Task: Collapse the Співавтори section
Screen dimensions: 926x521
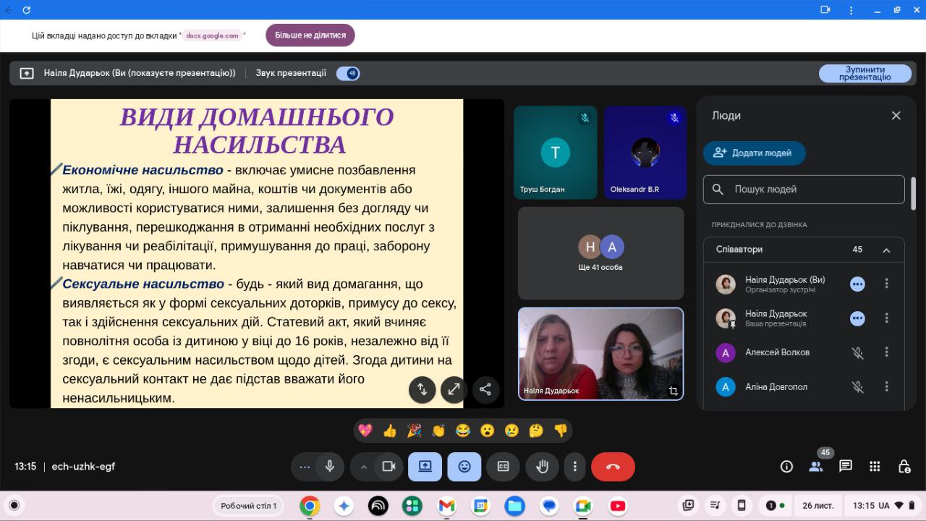Action: click(x=886, y=250)
